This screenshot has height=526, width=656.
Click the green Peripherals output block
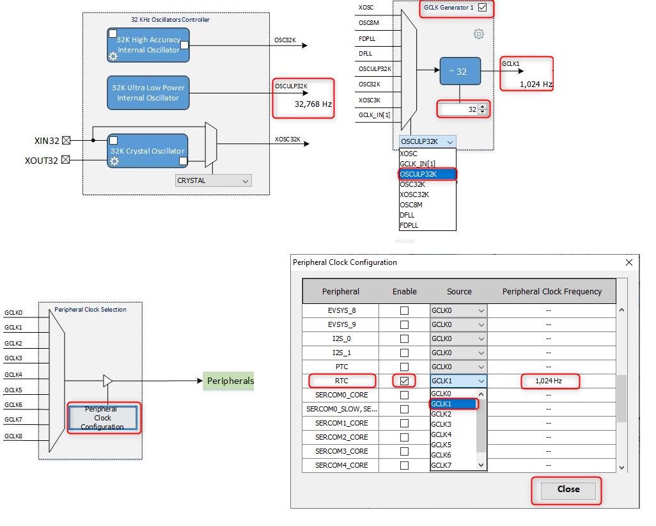tap(228, 381)
